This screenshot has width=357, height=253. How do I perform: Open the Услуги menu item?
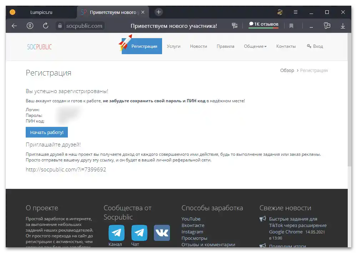pyautogui.click(x=174, y=46)
